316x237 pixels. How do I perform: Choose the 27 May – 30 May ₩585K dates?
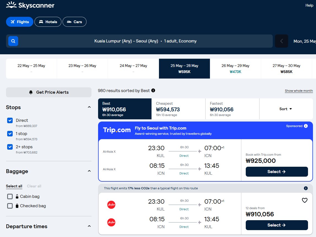coord(286,69)
